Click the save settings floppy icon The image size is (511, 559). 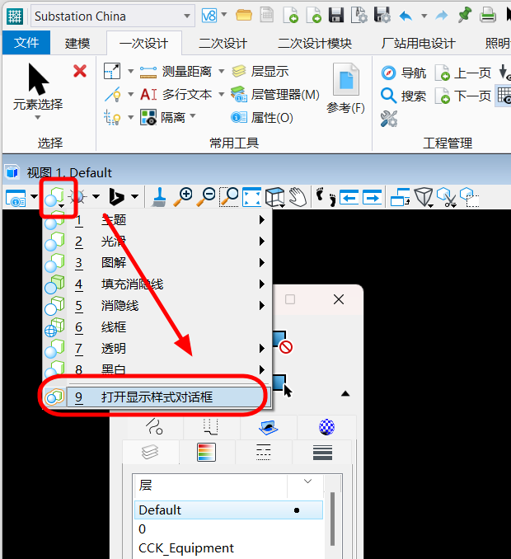(x=382, y=16)
